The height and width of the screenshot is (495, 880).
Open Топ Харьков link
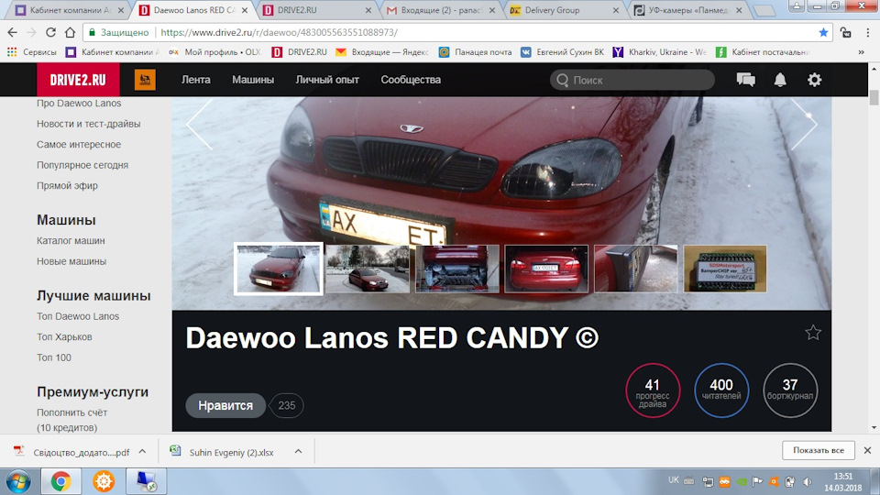click(x=64, y=336)
